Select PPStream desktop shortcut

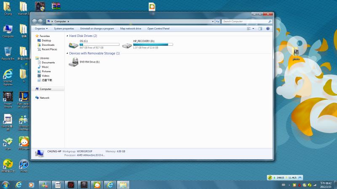[x=24, y=143]
